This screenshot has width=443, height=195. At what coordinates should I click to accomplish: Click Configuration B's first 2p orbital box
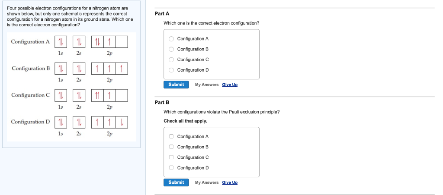click(98, 69)
